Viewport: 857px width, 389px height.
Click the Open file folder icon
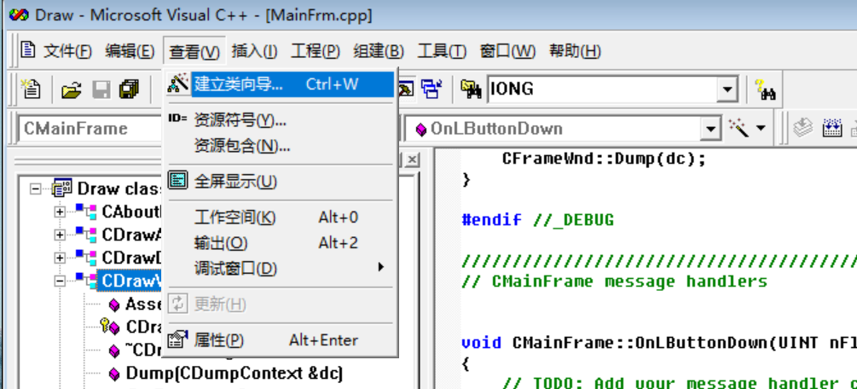[x=71, y=90]
